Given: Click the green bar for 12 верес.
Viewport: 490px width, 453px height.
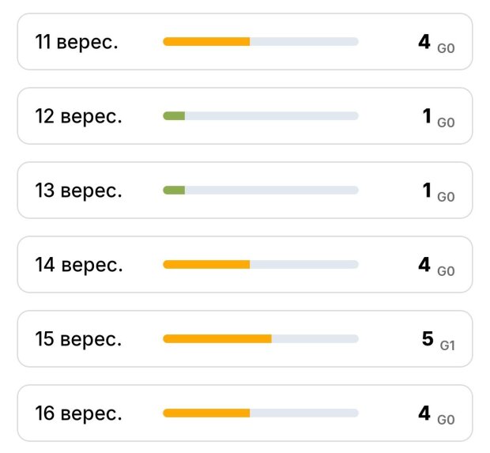Looking at the screenshot, I should pos(174,116).
